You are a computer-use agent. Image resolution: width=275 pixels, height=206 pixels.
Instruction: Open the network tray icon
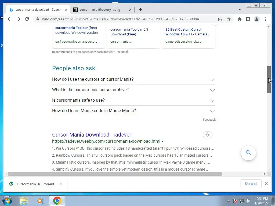[x=241, y=201]
